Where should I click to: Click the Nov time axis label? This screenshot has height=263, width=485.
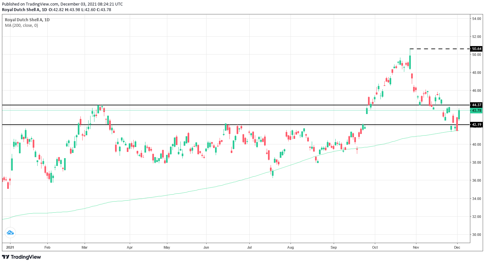416,248
